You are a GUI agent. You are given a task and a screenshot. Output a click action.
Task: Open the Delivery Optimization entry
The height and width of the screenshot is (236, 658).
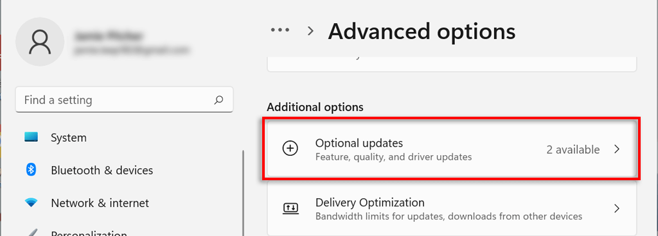tap(452, 208)
